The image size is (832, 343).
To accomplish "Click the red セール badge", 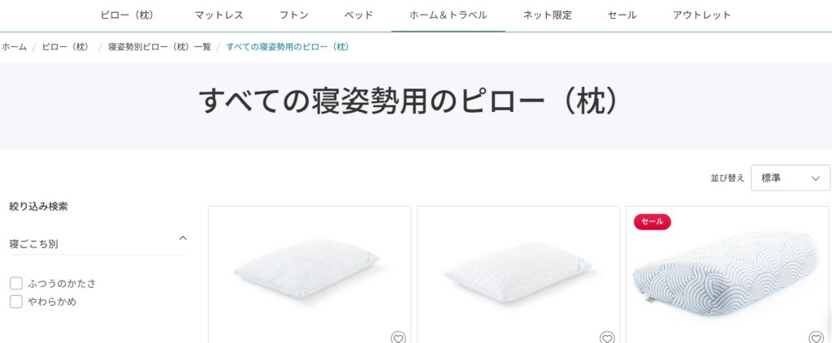I will [652, 222].
